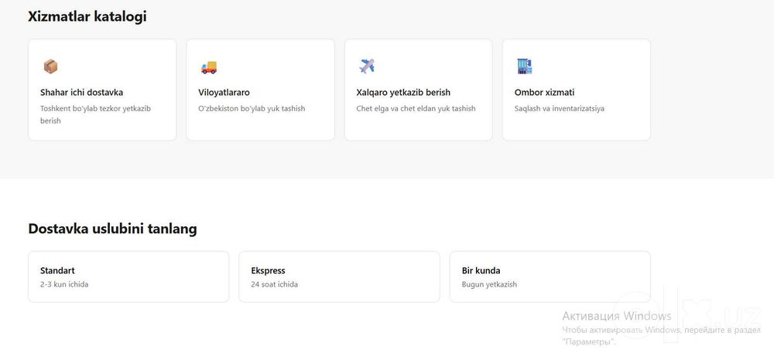Click the Dostavka uslubini tanlang heading
This screenshot has width=774, height=353.
(112, 229)
